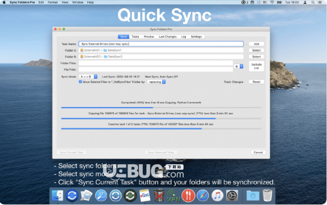Open the crossed-out trash can dock app
The width and height of the screenshot is (327, 205).
[159, 195]
